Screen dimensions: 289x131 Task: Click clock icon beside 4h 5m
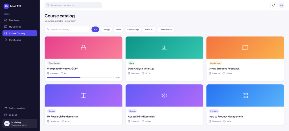(x=63, y=121)
